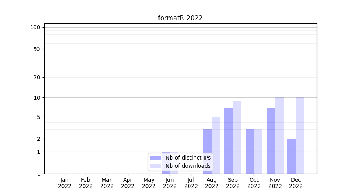The image size is (352, 195).
Task: Click the Sep 2022 distinct IPs bar
Action: (229, 140)
